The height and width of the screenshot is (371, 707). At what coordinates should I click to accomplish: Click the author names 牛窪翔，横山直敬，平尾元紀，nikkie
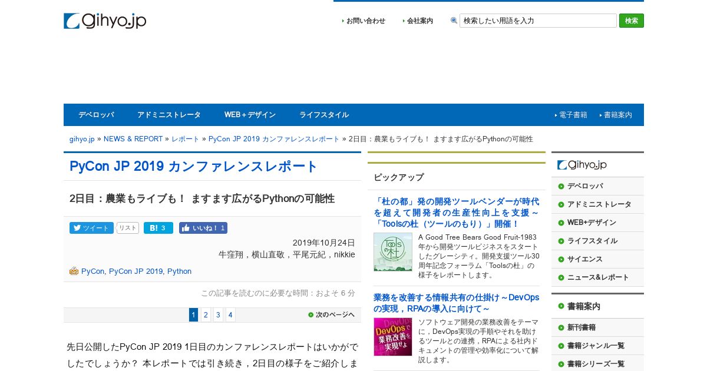[287, 254]
